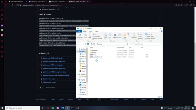Click the browser address bar URL

tap(42, 5)
